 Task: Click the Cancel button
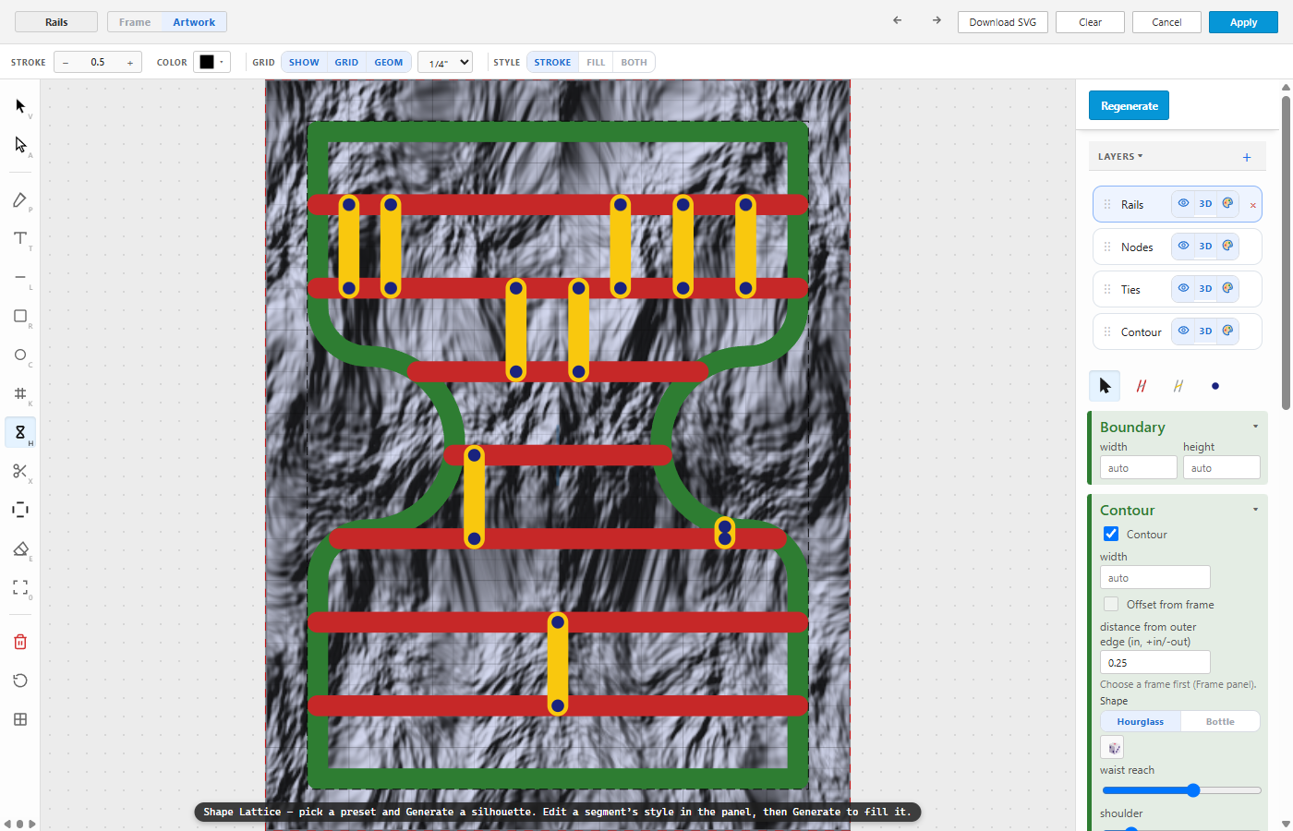(1166, 22)
